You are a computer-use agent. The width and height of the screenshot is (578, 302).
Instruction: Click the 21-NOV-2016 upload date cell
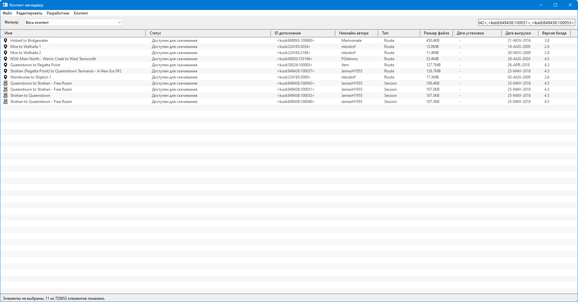click(x=519, y=41)
